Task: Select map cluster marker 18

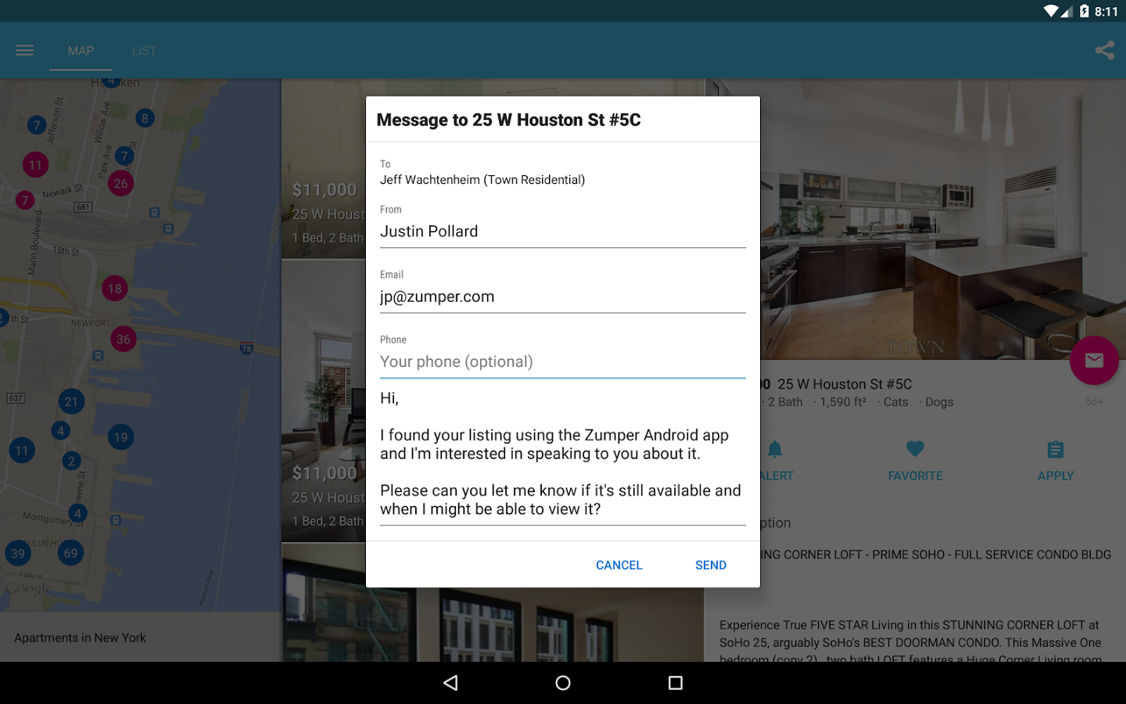Action: point(115,289)
